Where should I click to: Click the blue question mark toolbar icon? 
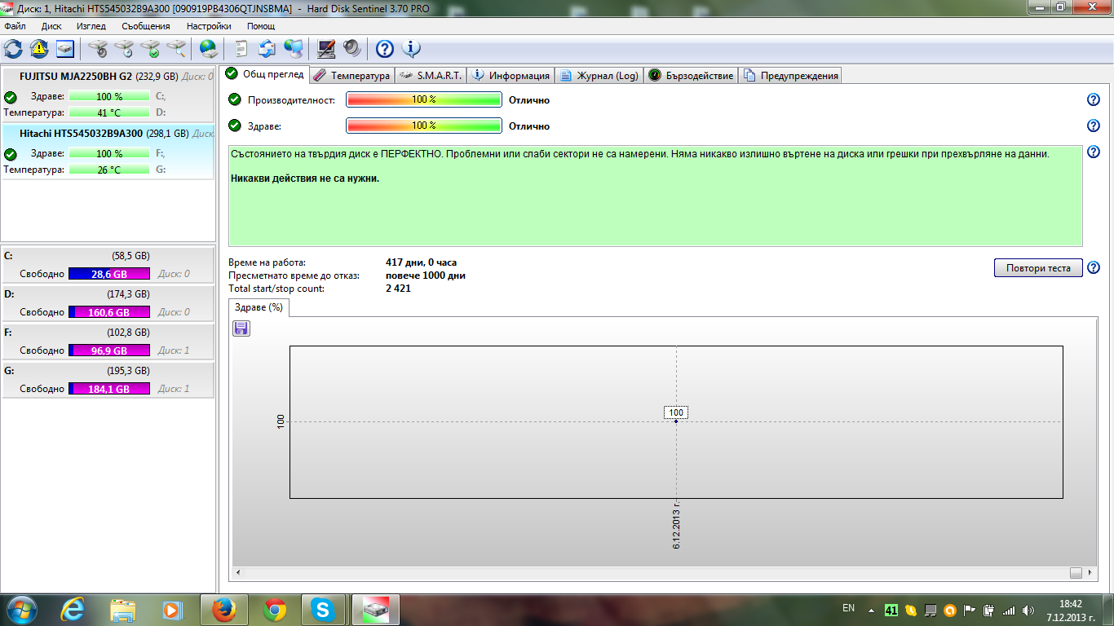tap(385, 48)
